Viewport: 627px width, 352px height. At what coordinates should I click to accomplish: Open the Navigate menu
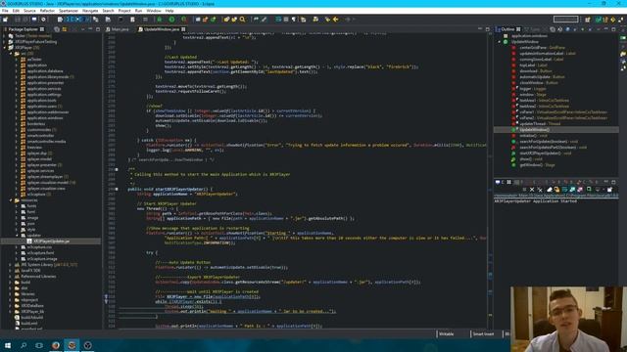click(x=90, y=11)
